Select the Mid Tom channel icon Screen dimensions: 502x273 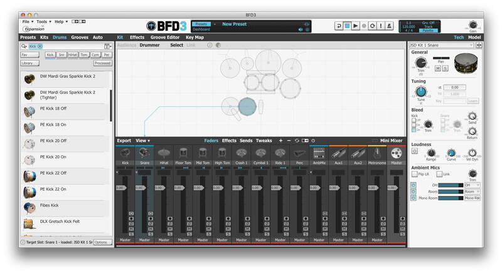click(x=203, y=153)
